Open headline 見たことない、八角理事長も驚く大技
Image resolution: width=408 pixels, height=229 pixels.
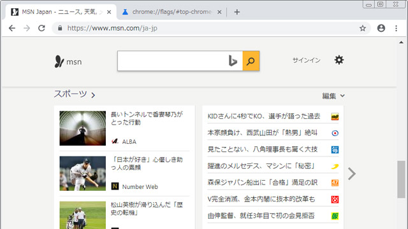(x=262, y=149)
